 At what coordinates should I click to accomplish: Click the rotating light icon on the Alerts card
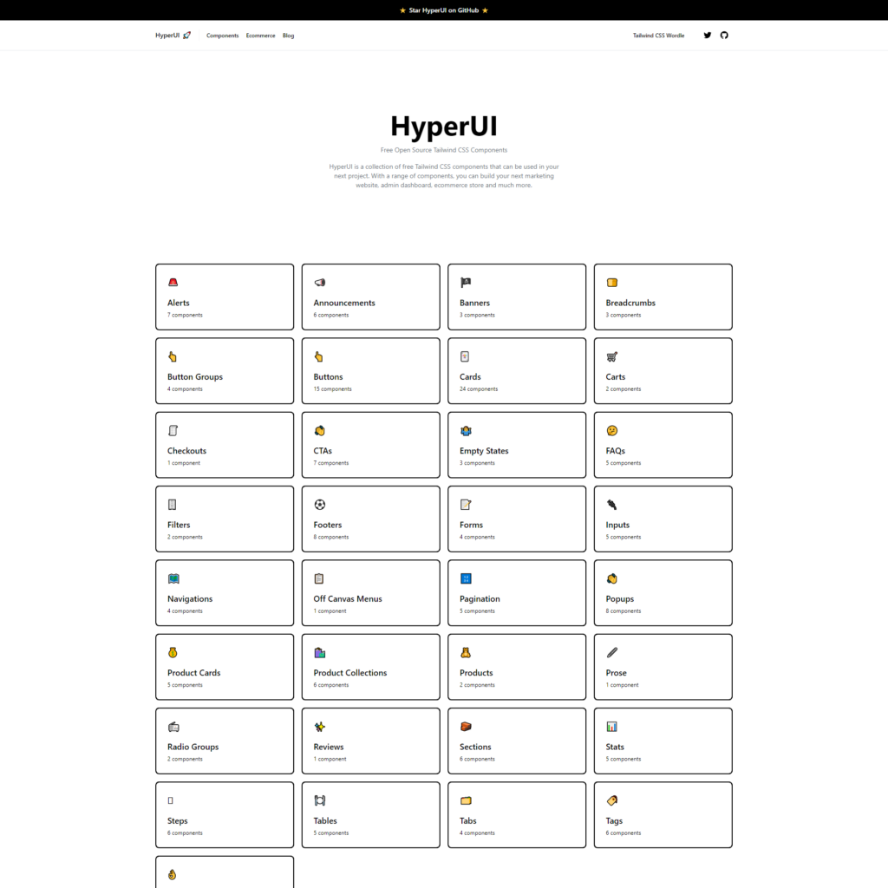[173, 282]
